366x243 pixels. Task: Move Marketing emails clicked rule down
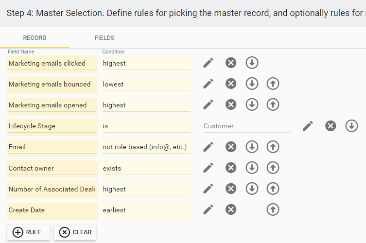tap(252, 63)
